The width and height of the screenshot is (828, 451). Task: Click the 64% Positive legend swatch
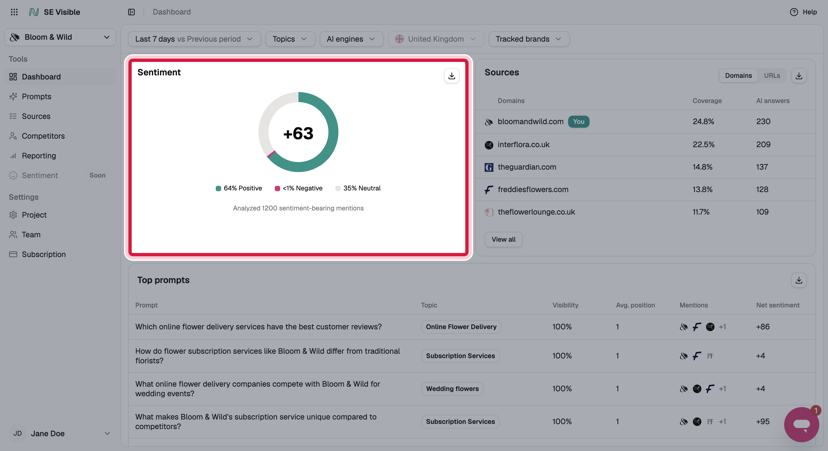click(218, 189)
